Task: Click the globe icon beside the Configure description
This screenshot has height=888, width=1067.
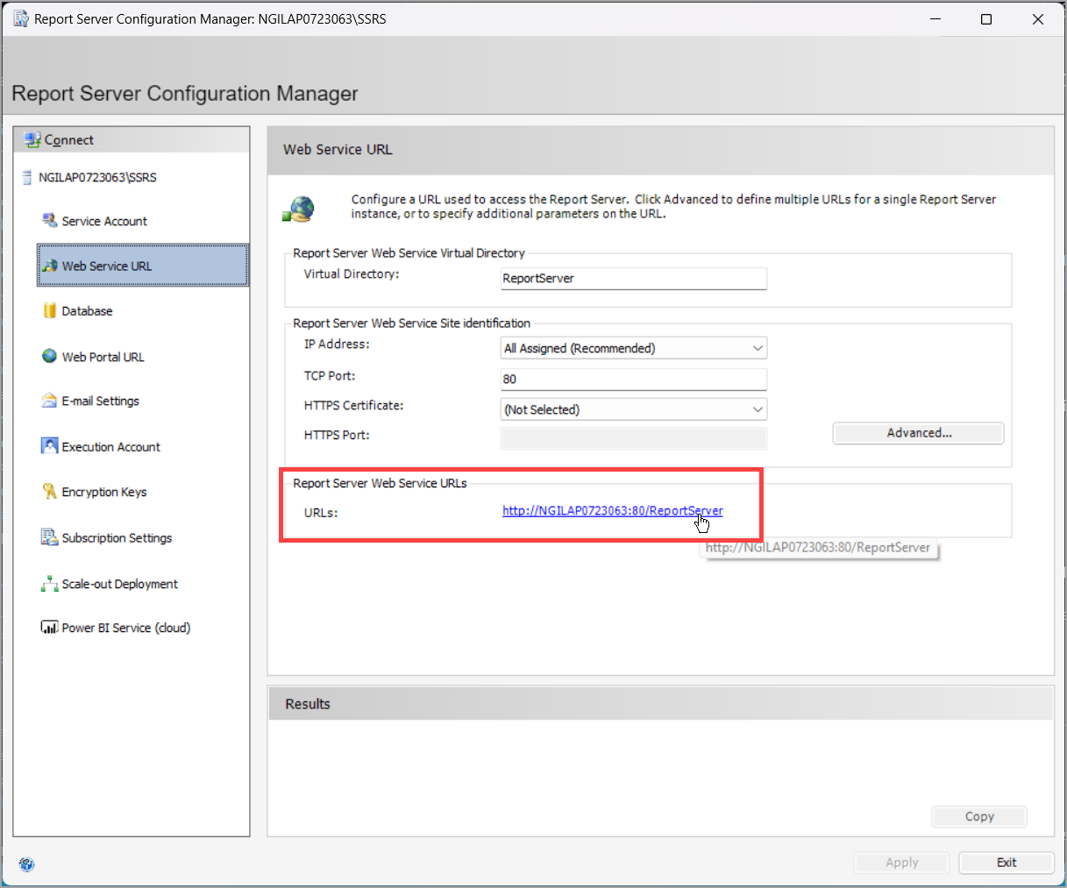Action: point(299,209)
